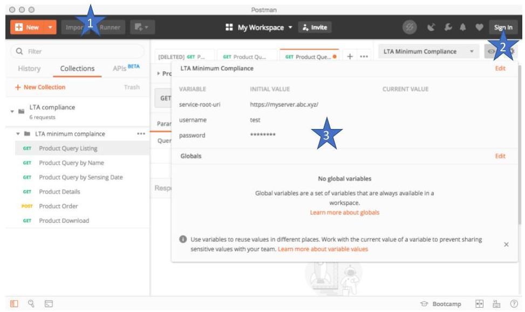Click the Sign In button
Image resolution: width=525 pixels, height=312 pixels.
[x=503, y=28]
